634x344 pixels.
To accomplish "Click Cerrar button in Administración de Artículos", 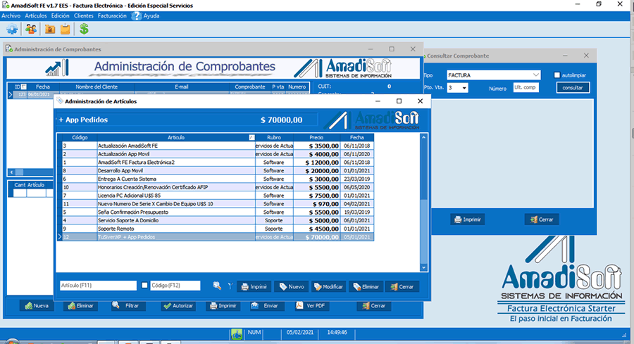I will (x=402, y=287).
